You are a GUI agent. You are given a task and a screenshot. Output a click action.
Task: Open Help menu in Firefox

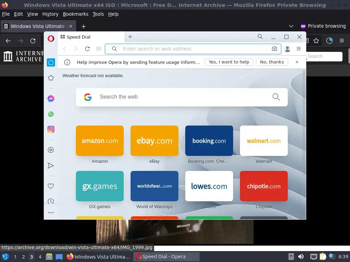(x=113, y=14)
